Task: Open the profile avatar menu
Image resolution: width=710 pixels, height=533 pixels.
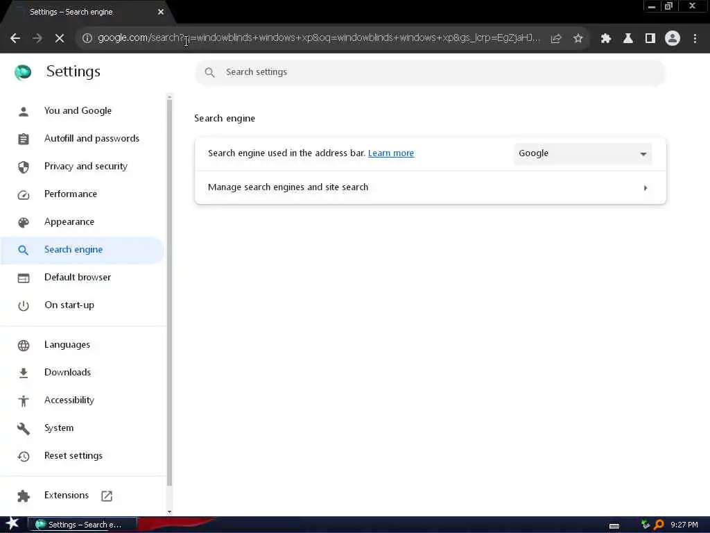Action: tap(673, 38)
